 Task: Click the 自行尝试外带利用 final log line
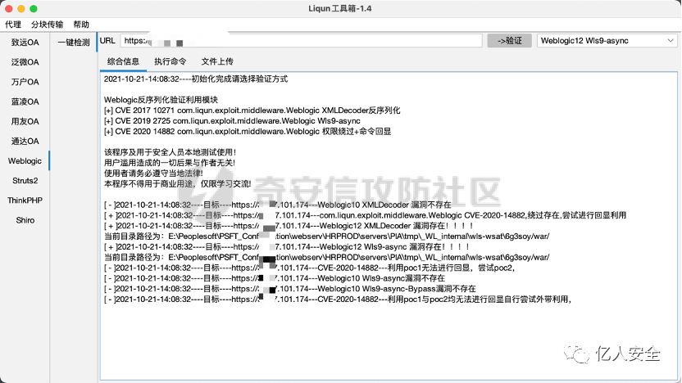tap(338, 300)
